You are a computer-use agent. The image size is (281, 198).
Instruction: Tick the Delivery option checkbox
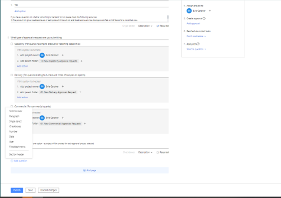pyautogui.click(x=12, y=75)
